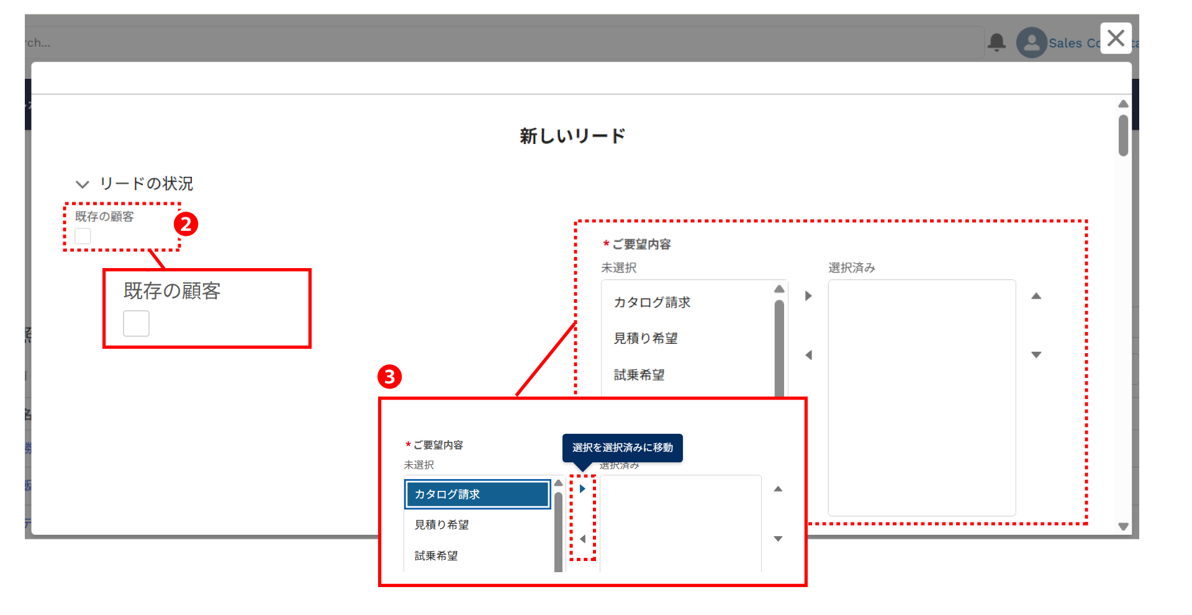The width and height of the screenshot is (1192, 615).
Task: Click the move-to-unselected left arrow in the dialog
Action: 808,355
